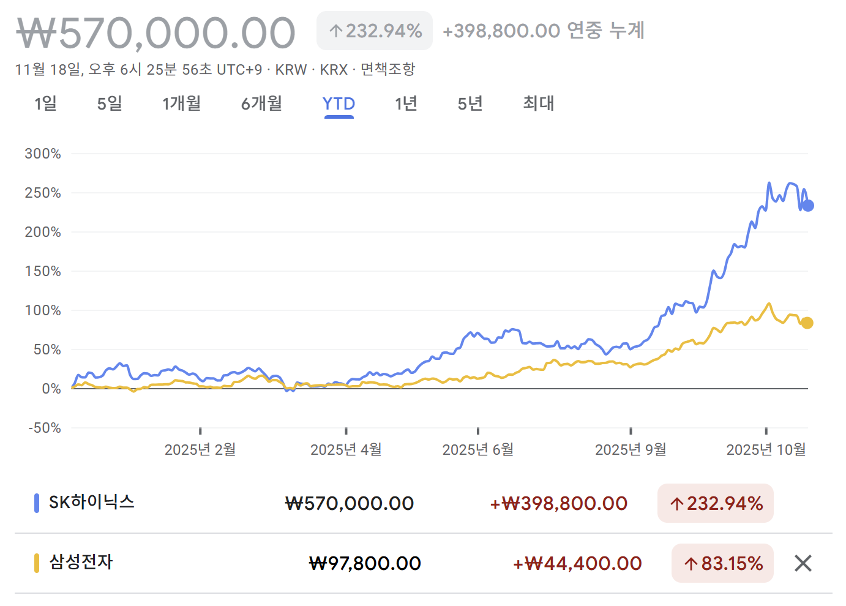Switch to the 1일 range tab
Viewport: 846px width, 606px height.
tap(46, 103)
